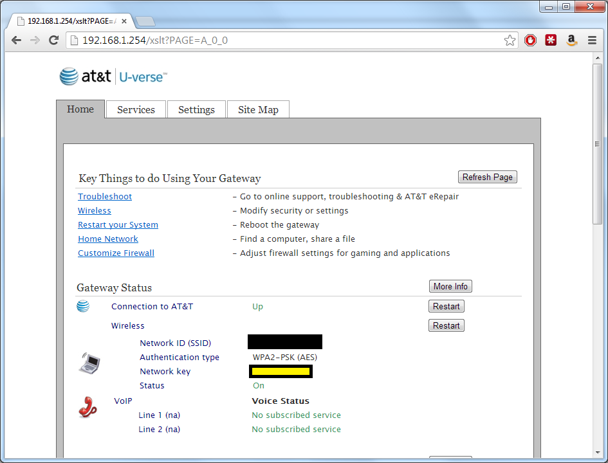Click 'Key Things to do Using Your Gateway' heading

(x=170, y=178)
